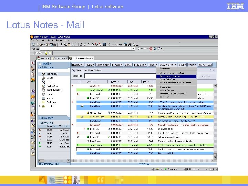This screenshot has width=248, height=186.
Task: Expand the Tools tree node
Action: point(40,106)
